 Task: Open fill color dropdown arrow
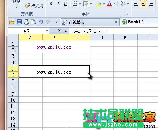(x=104, y=4)
